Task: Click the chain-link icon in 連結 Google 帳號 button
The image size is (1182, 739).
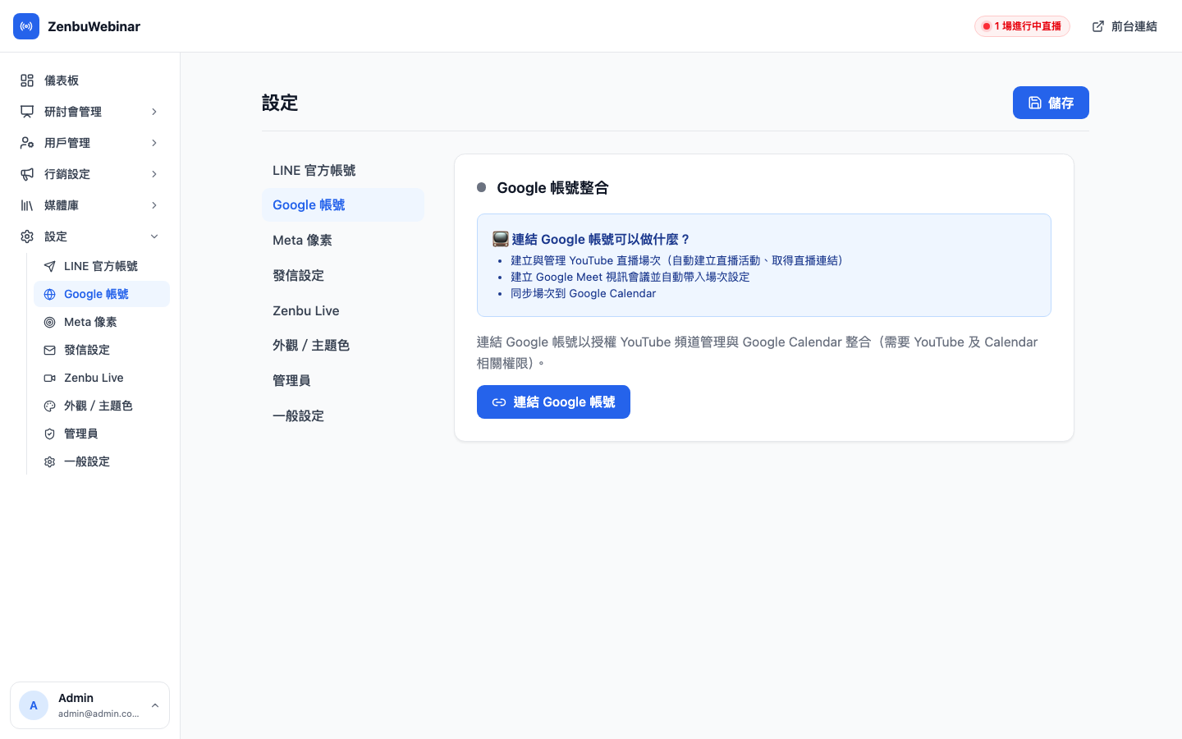Action: (499, 402)
